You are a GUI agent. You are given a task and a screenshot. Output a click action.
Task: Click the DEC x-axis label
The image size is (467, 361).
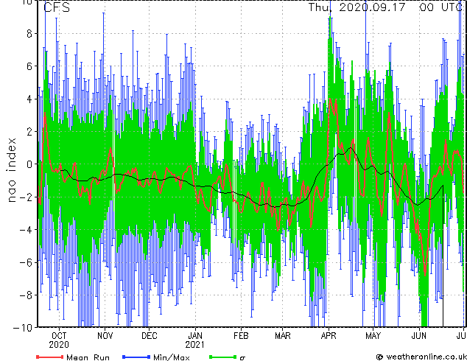tap(150, 336)
